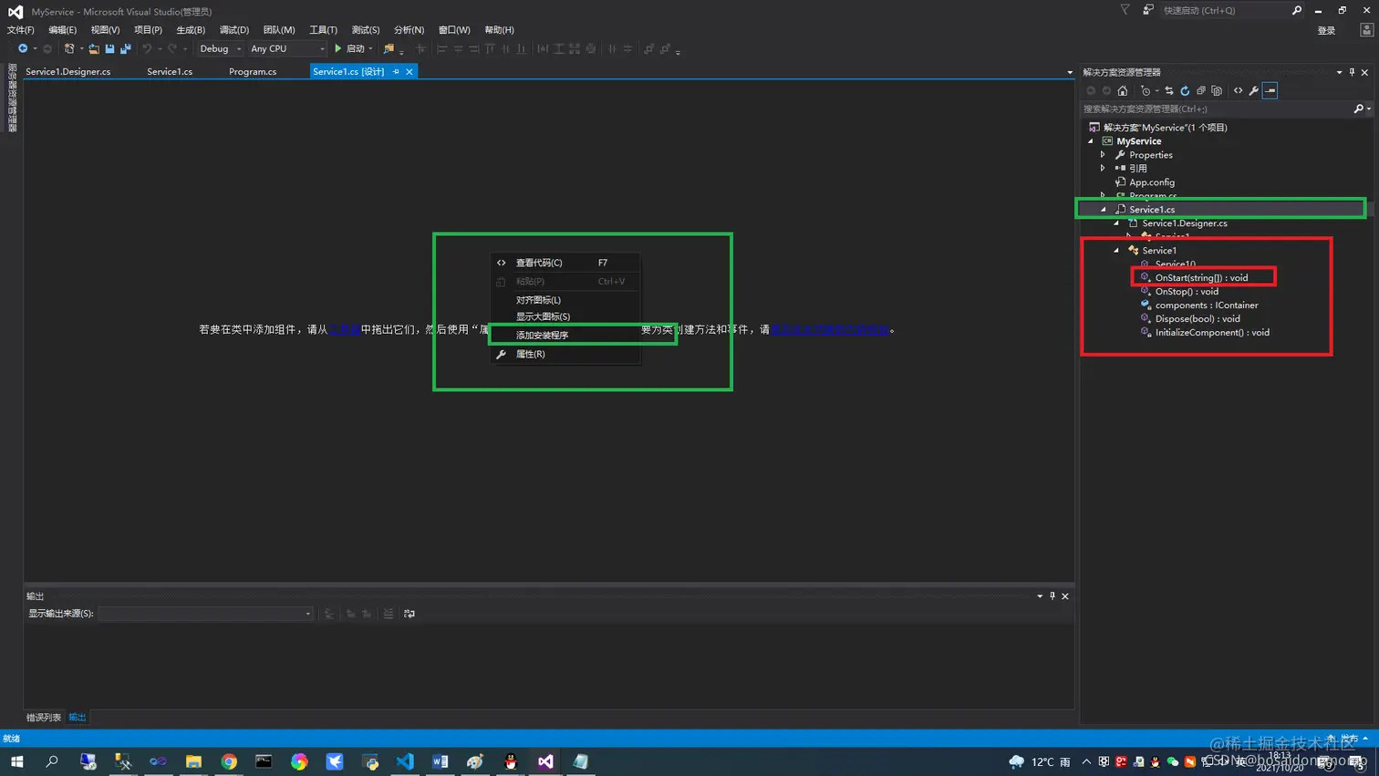This screenshot has width=1379, height=776.
Task: Select OnStart(string[]) : void in the tree
Action: [1201, 277]
